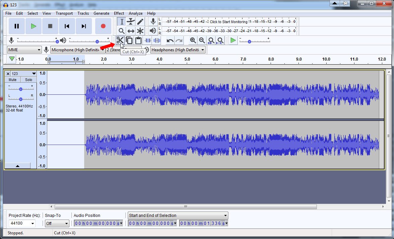
Task: Click the Copy icon
Action: [129, 41]
